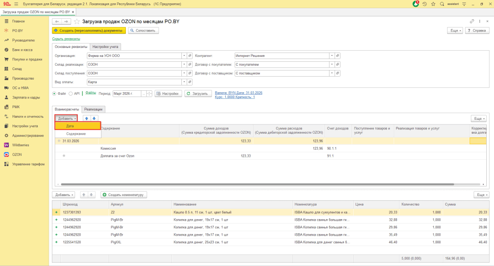Open Справка help button
The image size is (494, 266).
(477, 30)
